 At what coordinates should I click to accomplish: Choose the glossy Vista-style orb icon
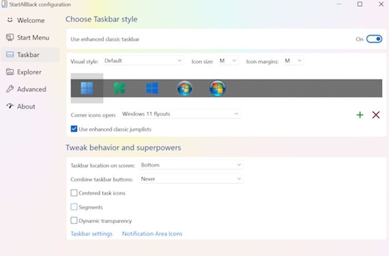[x=218, y=88]
